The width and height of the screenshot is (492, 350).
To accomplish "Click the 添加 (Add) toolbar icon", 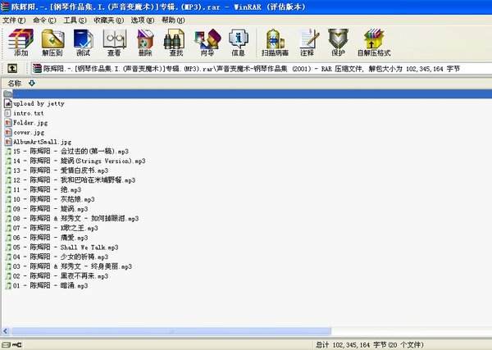I will click(x=20, y=43).
